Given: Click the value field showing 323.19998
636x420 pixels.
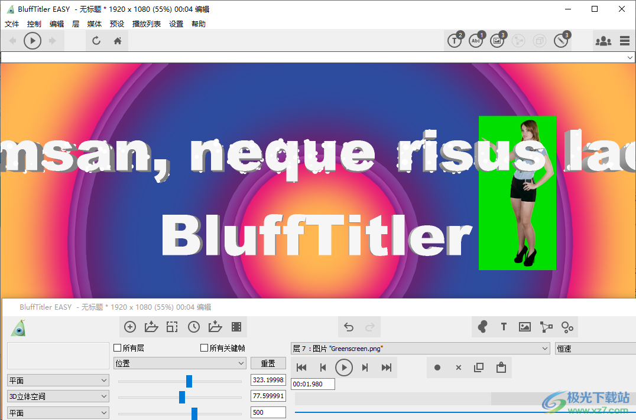Looking at the screenshot, I should pos(268,380).
